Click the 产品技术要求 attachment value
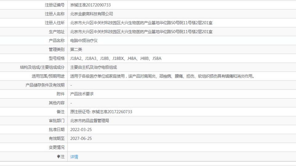The image size is (296, 166). point(82,94)
